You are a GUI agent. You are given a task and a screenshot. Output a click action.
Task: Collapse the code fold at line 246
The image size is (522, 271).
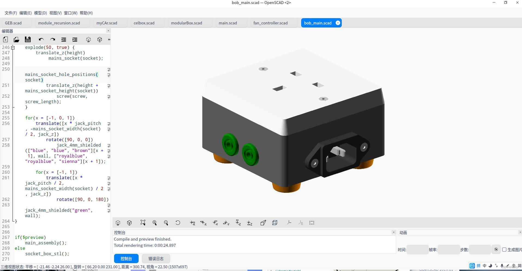(13, 48)
